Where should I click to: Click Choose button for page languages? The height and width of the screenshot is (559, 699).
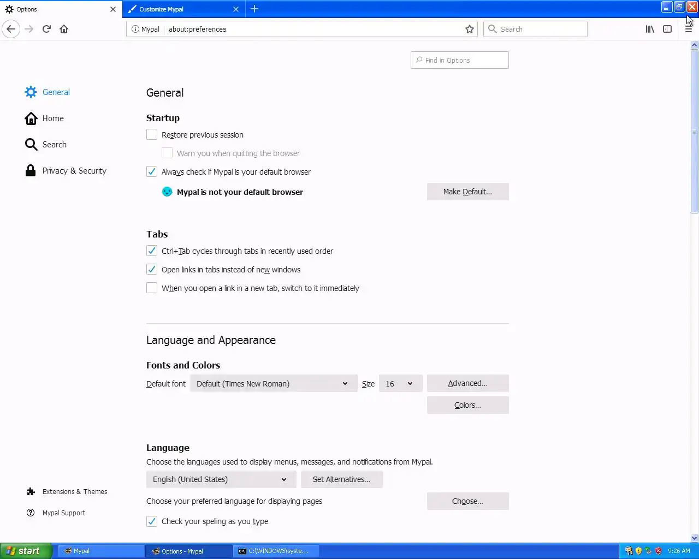[x=467, y=501]
